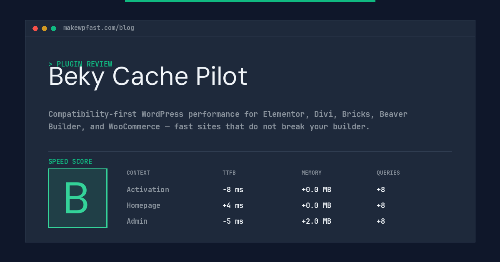
Task: Click the +2.0 MB Admin memory value
Action: 316,221
